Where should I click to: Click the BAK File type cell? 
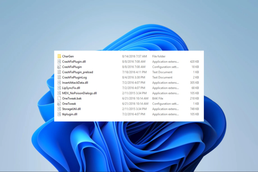click(x=158, y=99)
